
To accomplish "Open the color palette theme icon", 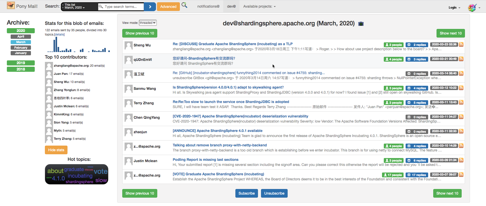I will click(472, 8).
